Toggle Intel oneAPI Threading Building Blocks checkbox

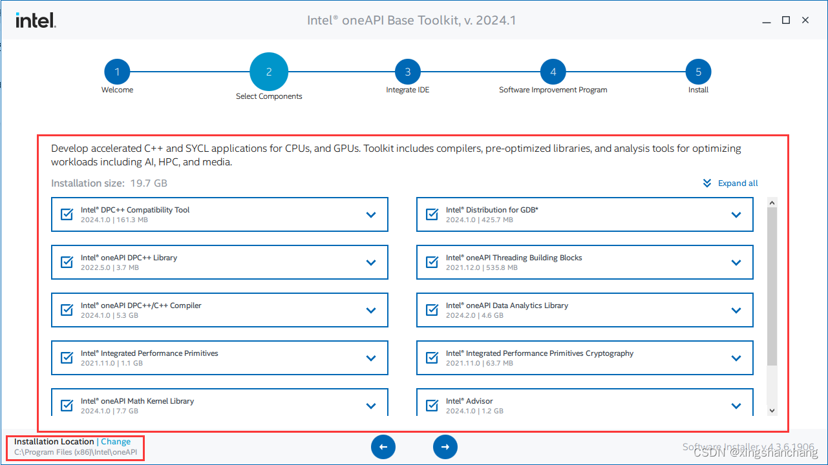pyautogui.click(x=432, y=262)
